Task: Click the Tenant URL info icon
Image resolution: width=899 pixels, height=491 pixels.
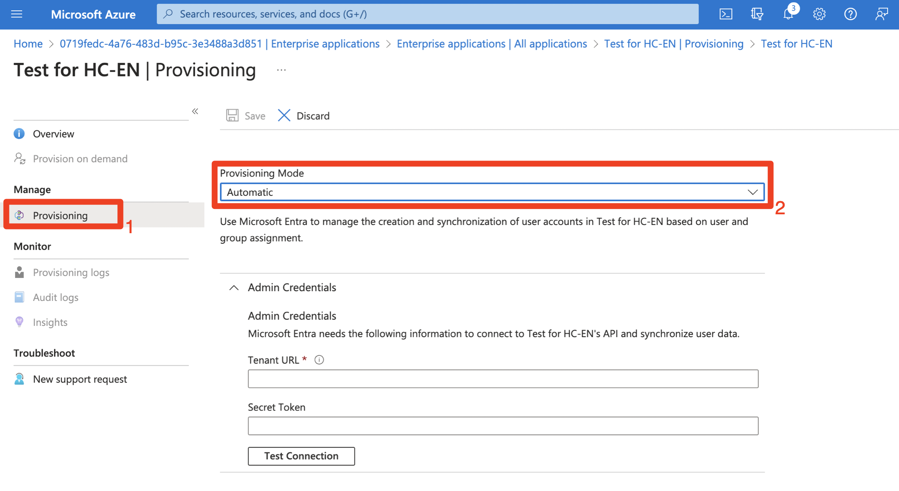Action: click(319, 360)
